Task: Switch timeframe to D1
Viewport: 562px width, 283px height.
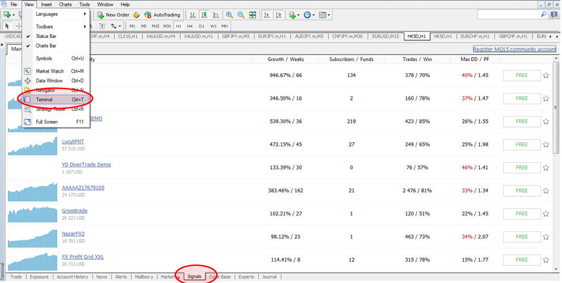Action: click(201, 26)
